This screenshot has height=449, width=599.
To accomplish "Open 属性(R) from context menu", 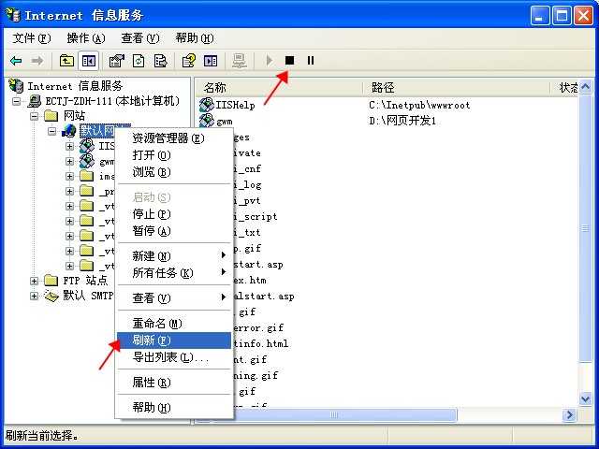I will click(174, 383).
